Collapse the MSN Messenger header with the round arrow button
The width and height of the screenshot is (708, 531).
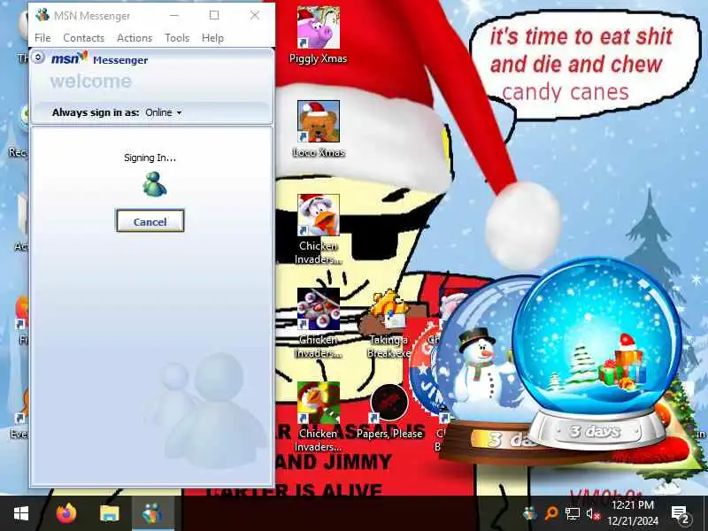click(38, 58)
